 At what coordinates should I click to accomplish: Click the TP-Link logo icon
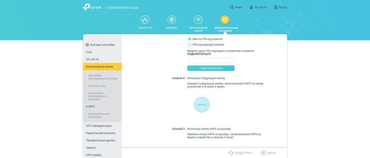[x=86, y=7]
